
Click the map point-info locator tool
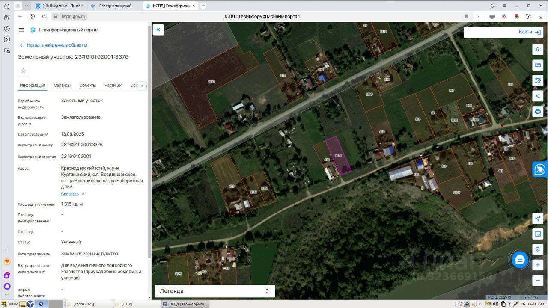tap(538, 249)
